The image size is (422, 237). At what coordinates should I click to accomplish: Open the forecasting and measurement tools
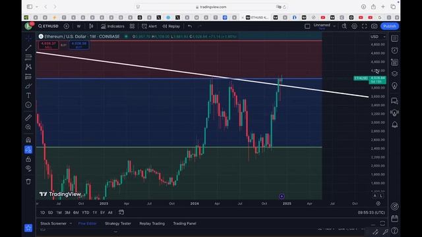point(28,76)
